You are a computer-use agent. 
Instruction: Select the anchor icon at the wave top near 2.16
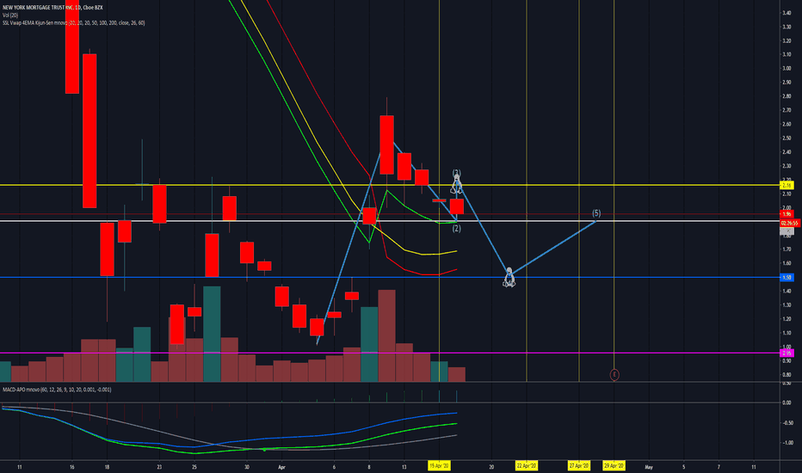coord(456,184)
